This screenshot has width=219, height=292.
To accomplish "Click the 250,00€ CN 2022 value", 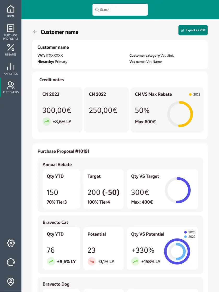I will click(x=103, y=110).
